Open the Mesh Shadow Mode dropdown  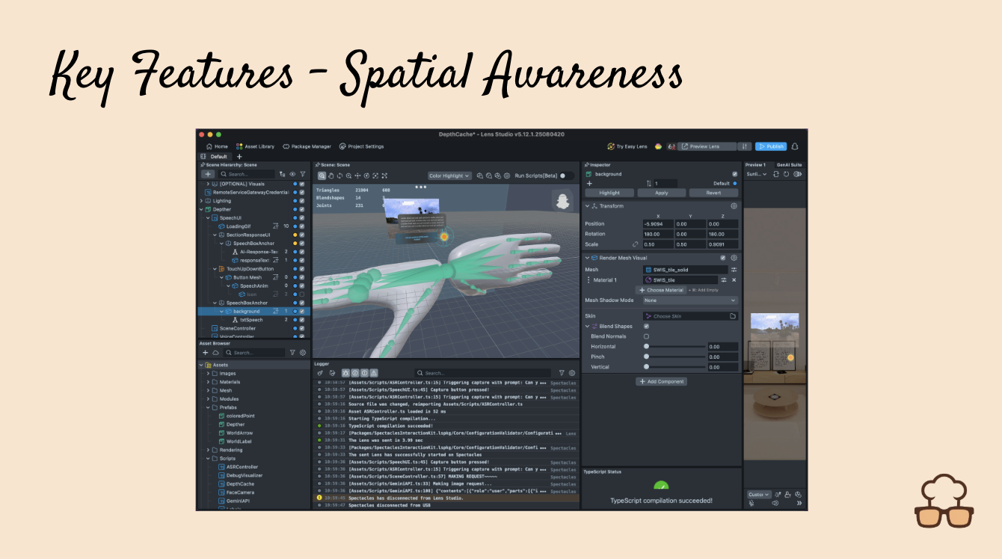tap(690, 300)
